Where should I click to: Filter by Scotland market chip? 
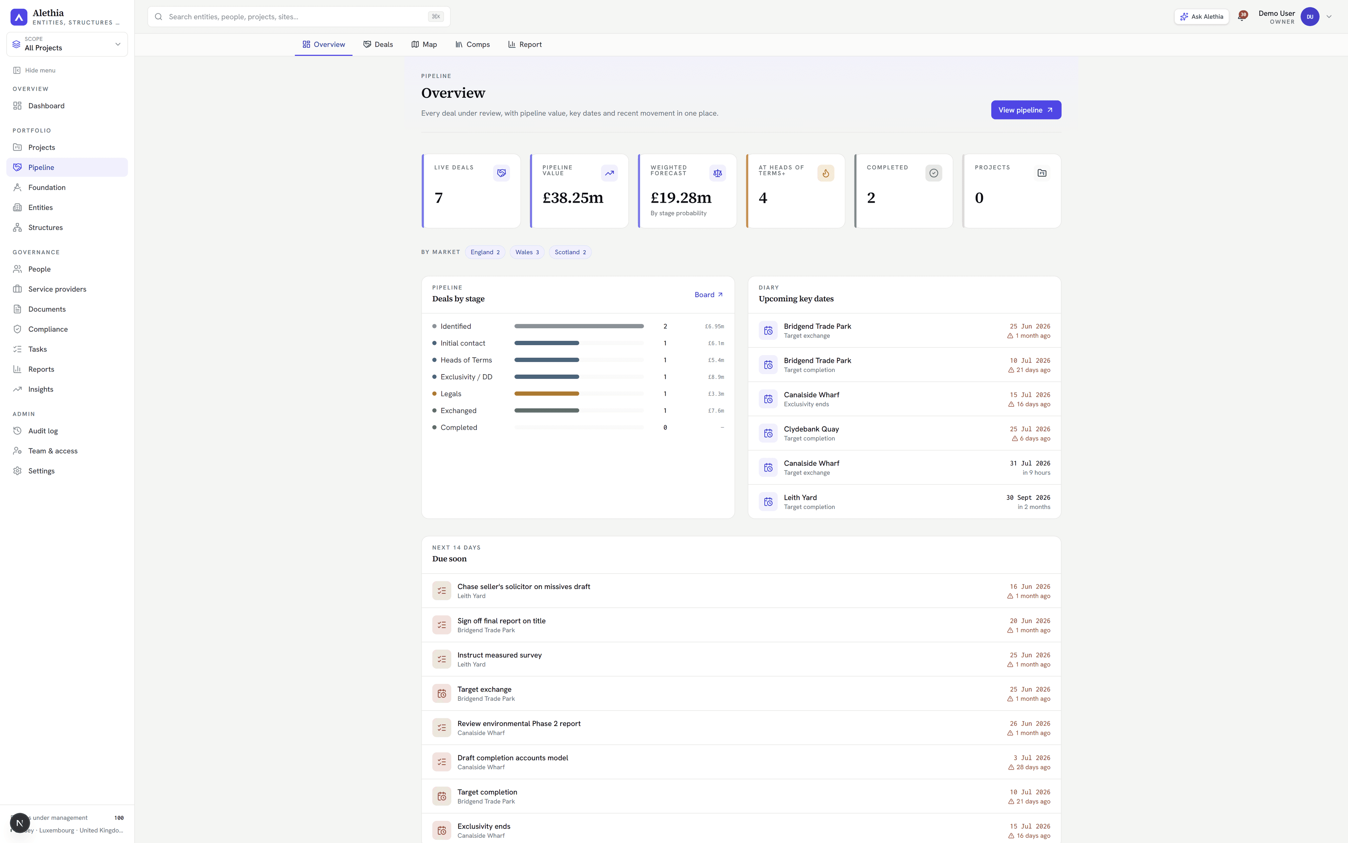click(570, 252)
